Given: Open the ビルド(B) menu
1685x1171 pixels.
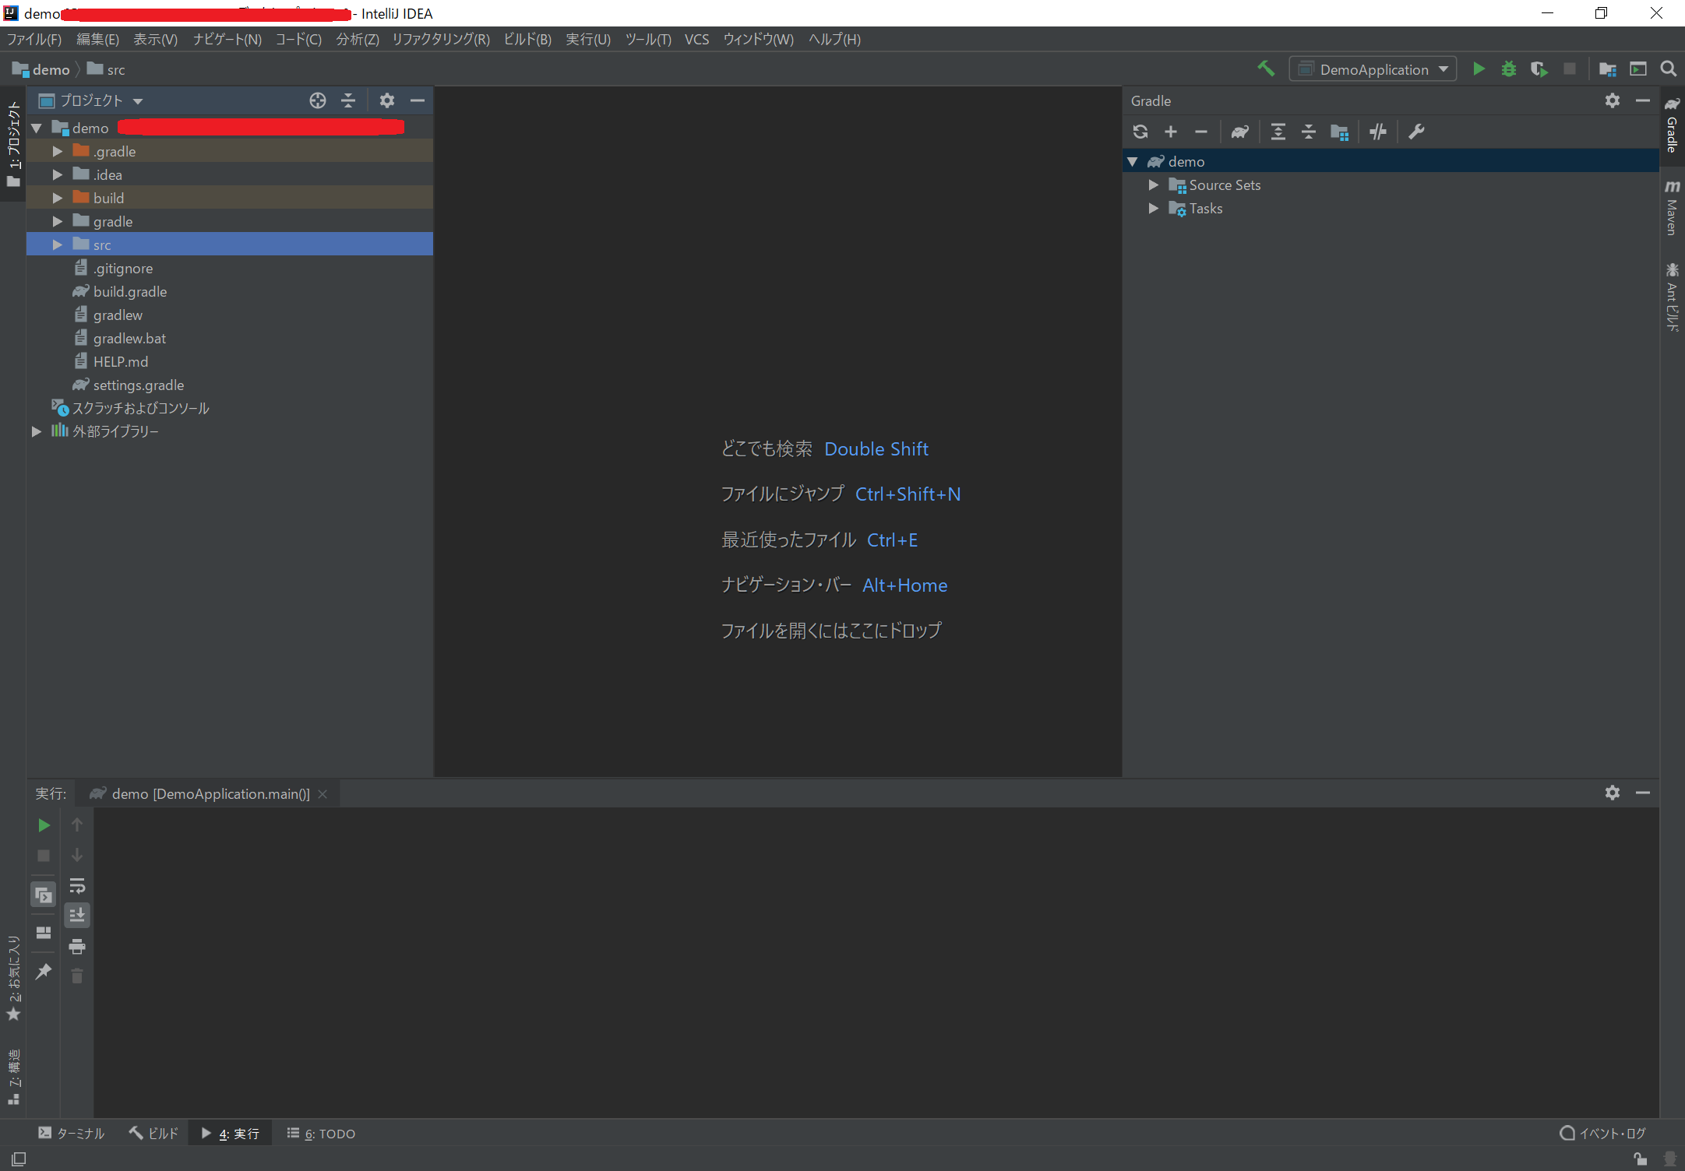Looking at the screenshot, I should [x=527, y=39].
